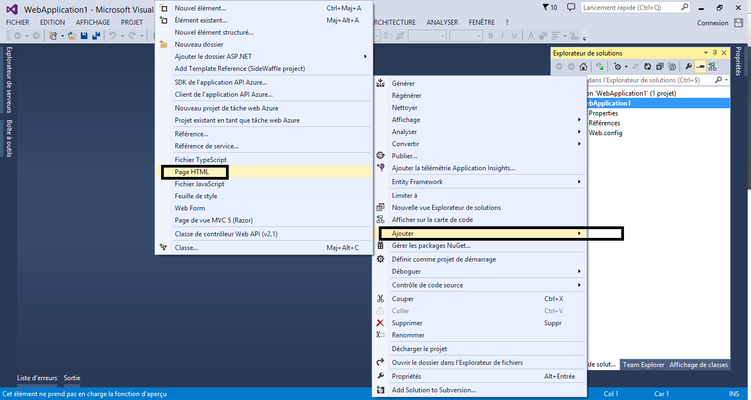Switch to the Affichage de classes tab
Image resolution: width=751 pixels, height=400 pixels.
[698, 365]
